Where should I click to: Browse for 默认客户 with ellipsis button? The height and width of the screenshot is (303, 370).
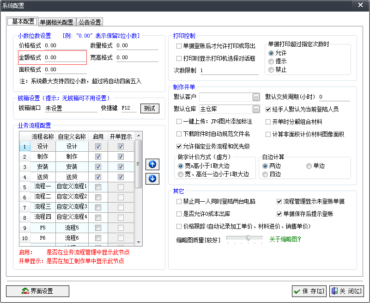coord(256,97)
